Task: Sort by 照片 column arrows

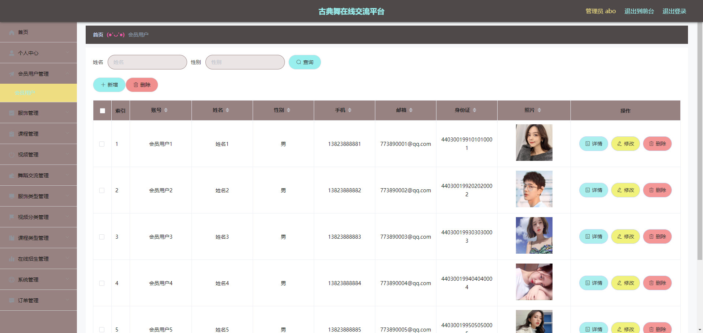Action: pyautogui.click(x=539, y=110)
